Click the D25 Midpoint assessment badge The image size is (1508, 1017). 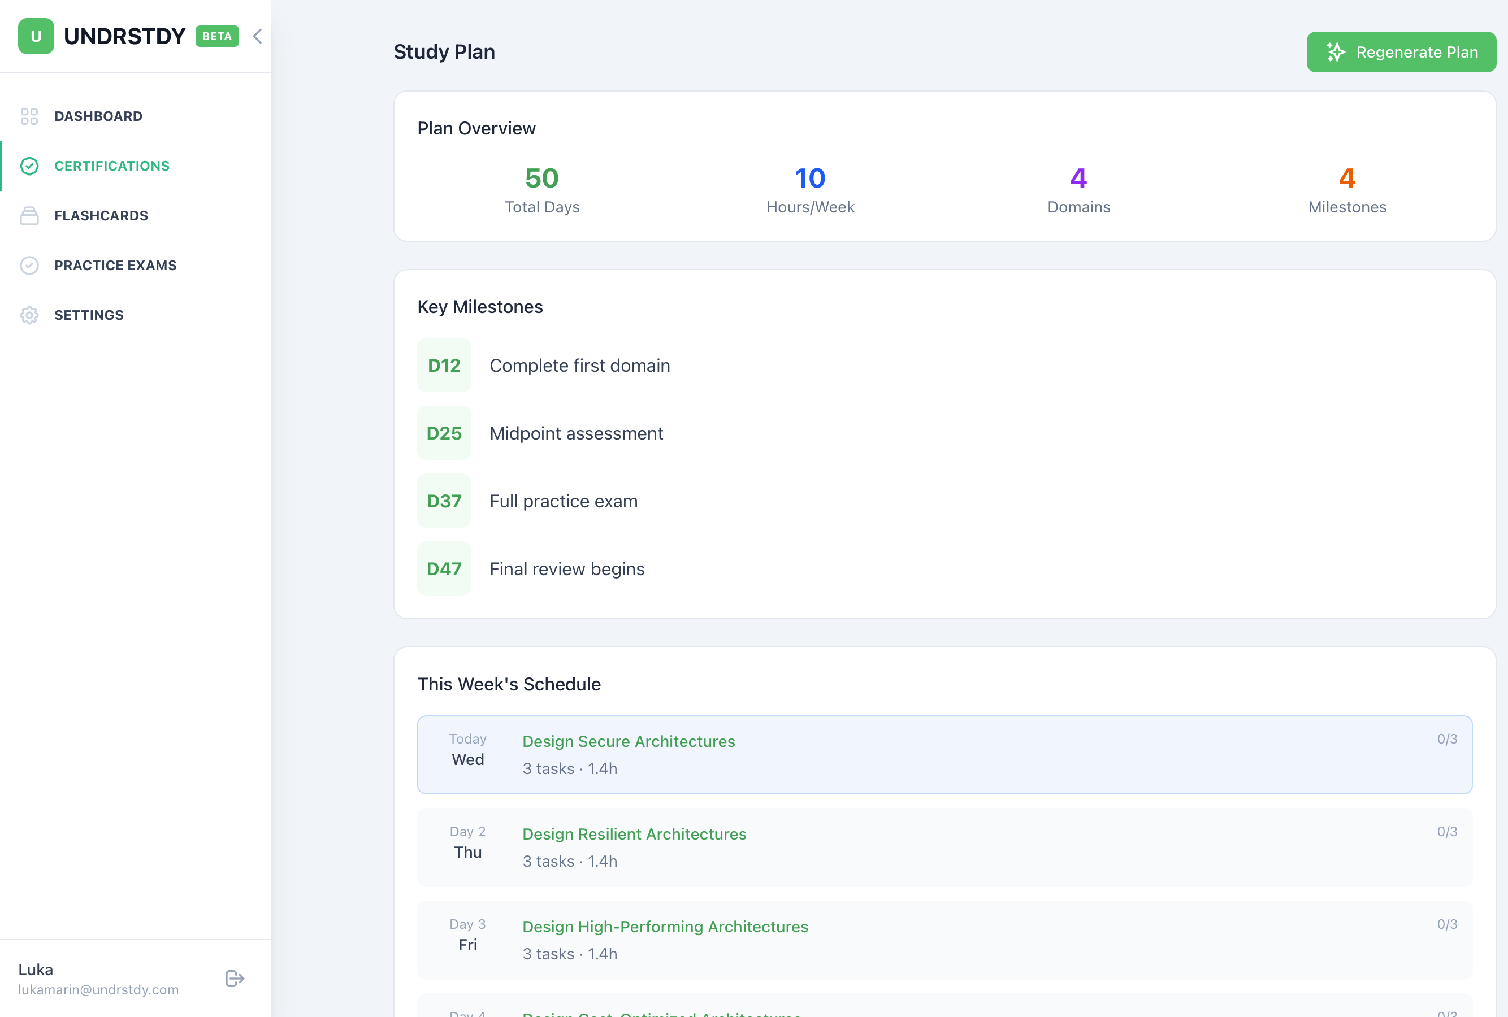(x=444, y=433)
